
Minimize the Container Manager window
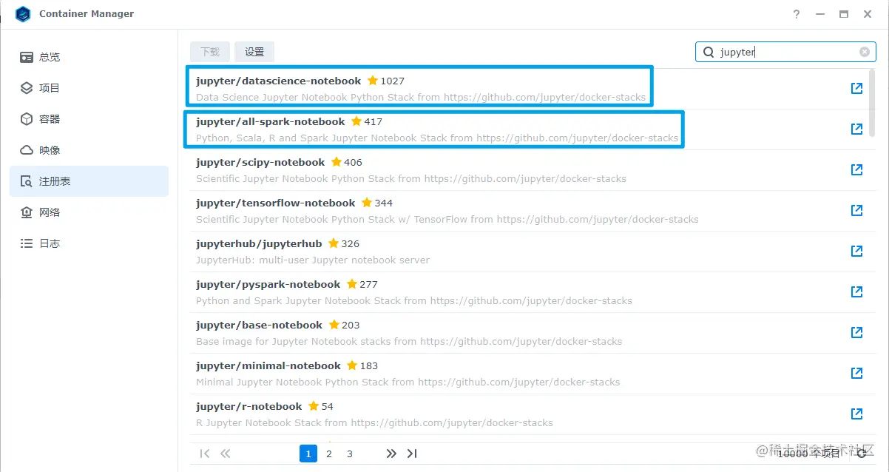tap(819, 14)
